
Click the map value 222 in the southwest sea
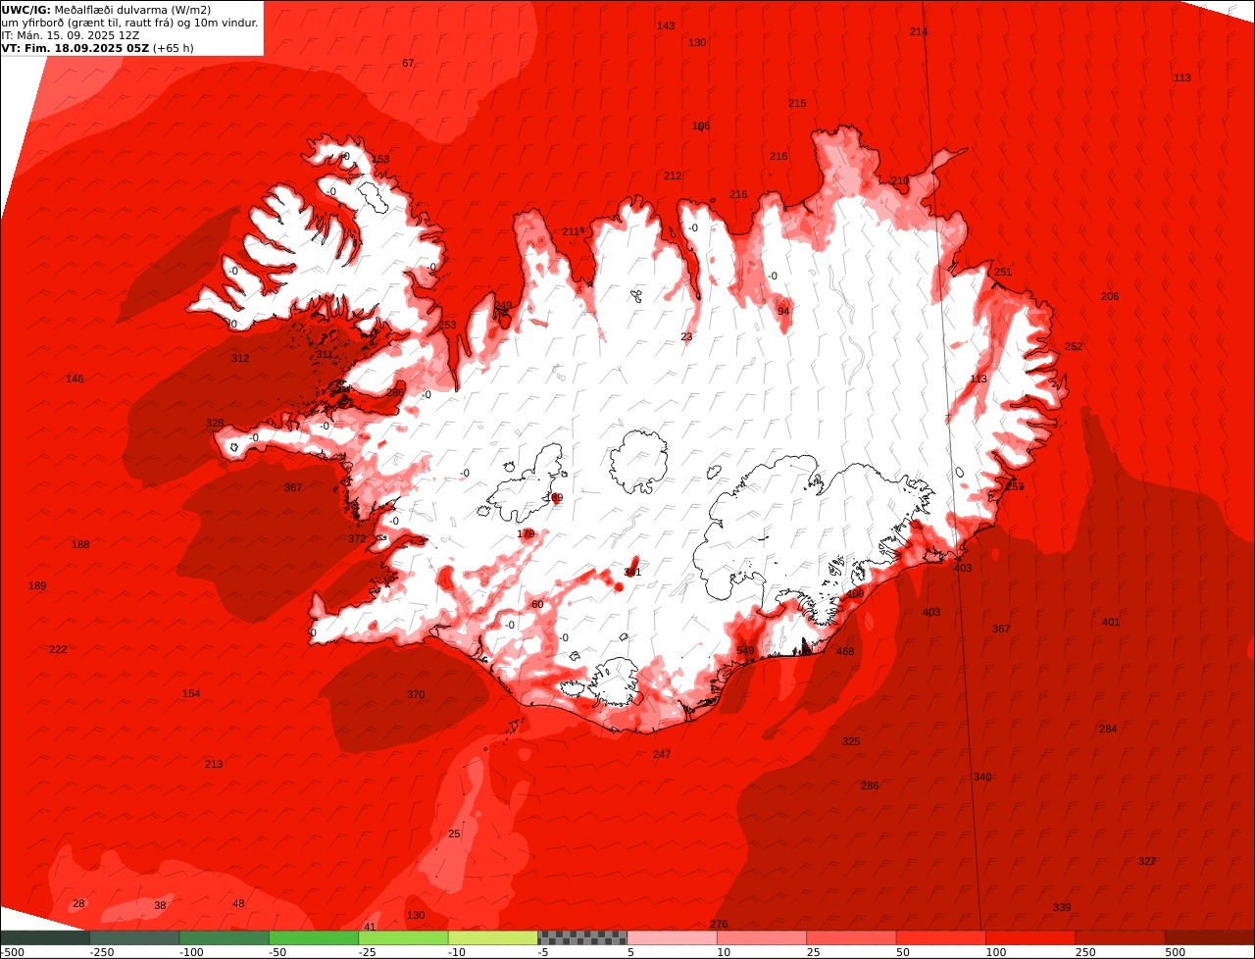click(x=58, y=649)
